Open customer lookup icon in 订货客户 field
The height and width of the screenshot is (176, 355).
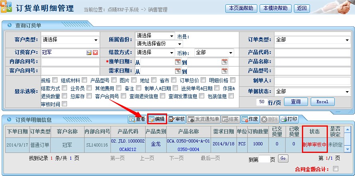pyautogui.click(x=89, y=53)
